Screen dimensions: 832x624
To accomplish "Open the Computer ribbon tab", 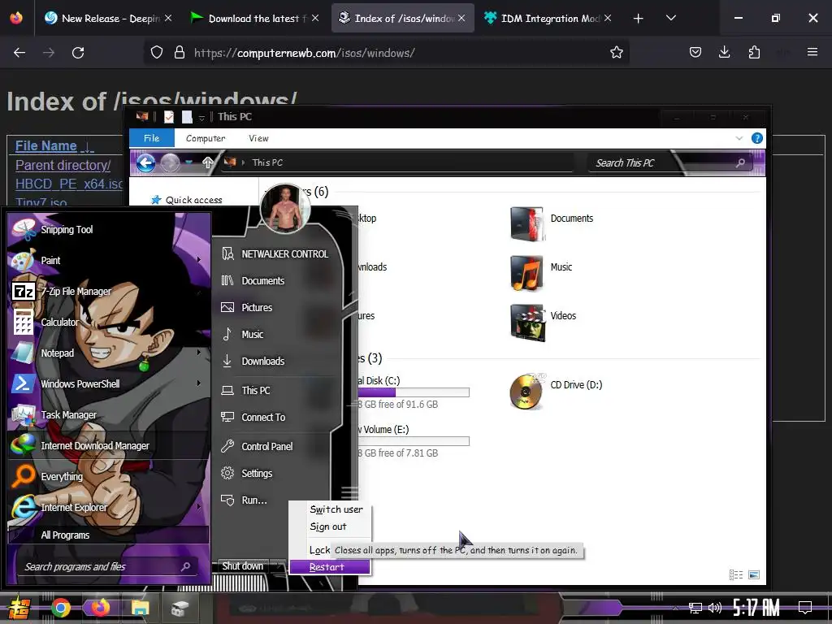I will (x=206, y=138).
